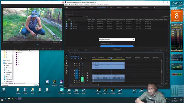The width and height of the screenshot is (184, 103).
Task: Sort by Частота кадров column header
Action: pyautogui.click(x=91, y=20)
